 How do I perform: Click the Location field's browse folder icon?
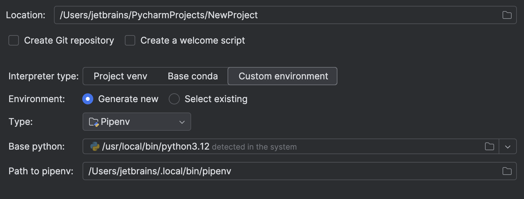click(x=507, y=15)
